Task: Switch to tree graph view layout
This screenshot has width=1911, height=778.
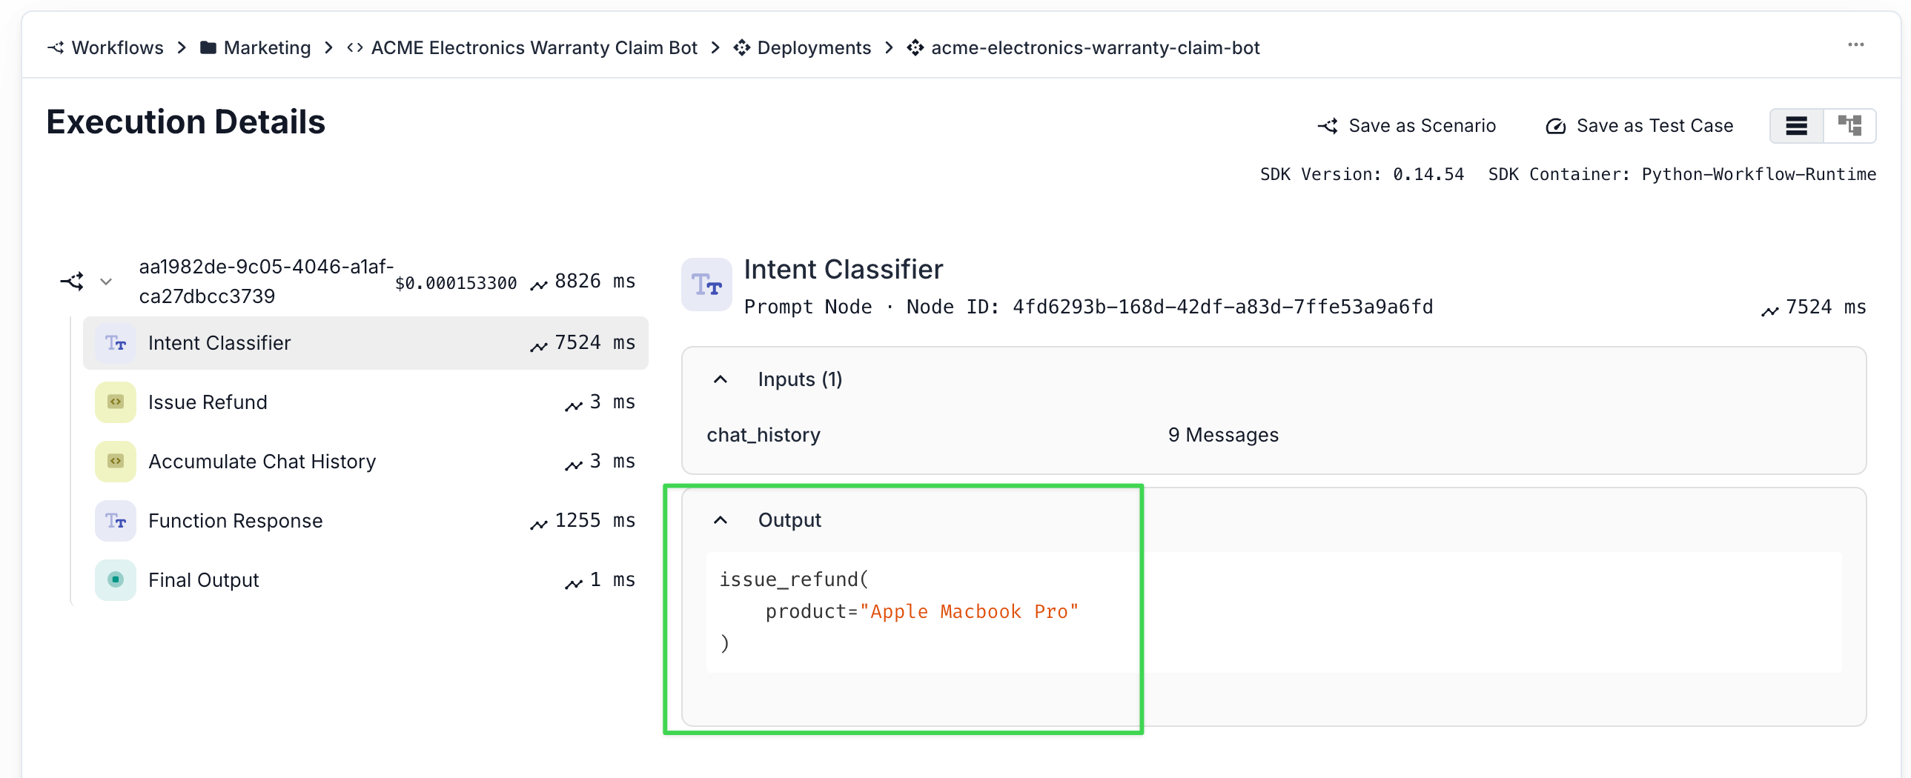Action: [x=1849, y=126]
